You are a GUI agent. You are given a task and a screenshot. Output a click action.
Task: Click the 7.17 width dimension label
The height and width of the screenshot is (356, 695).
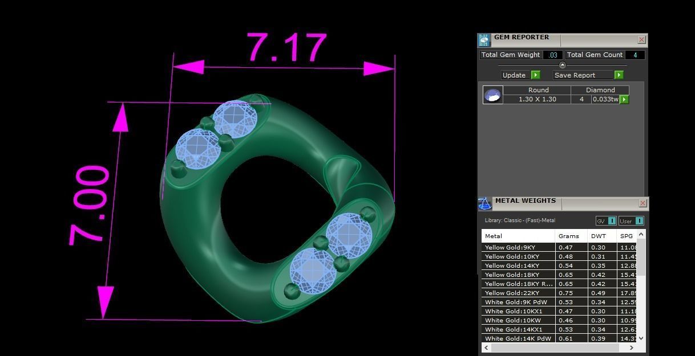(x=287, y=47)
